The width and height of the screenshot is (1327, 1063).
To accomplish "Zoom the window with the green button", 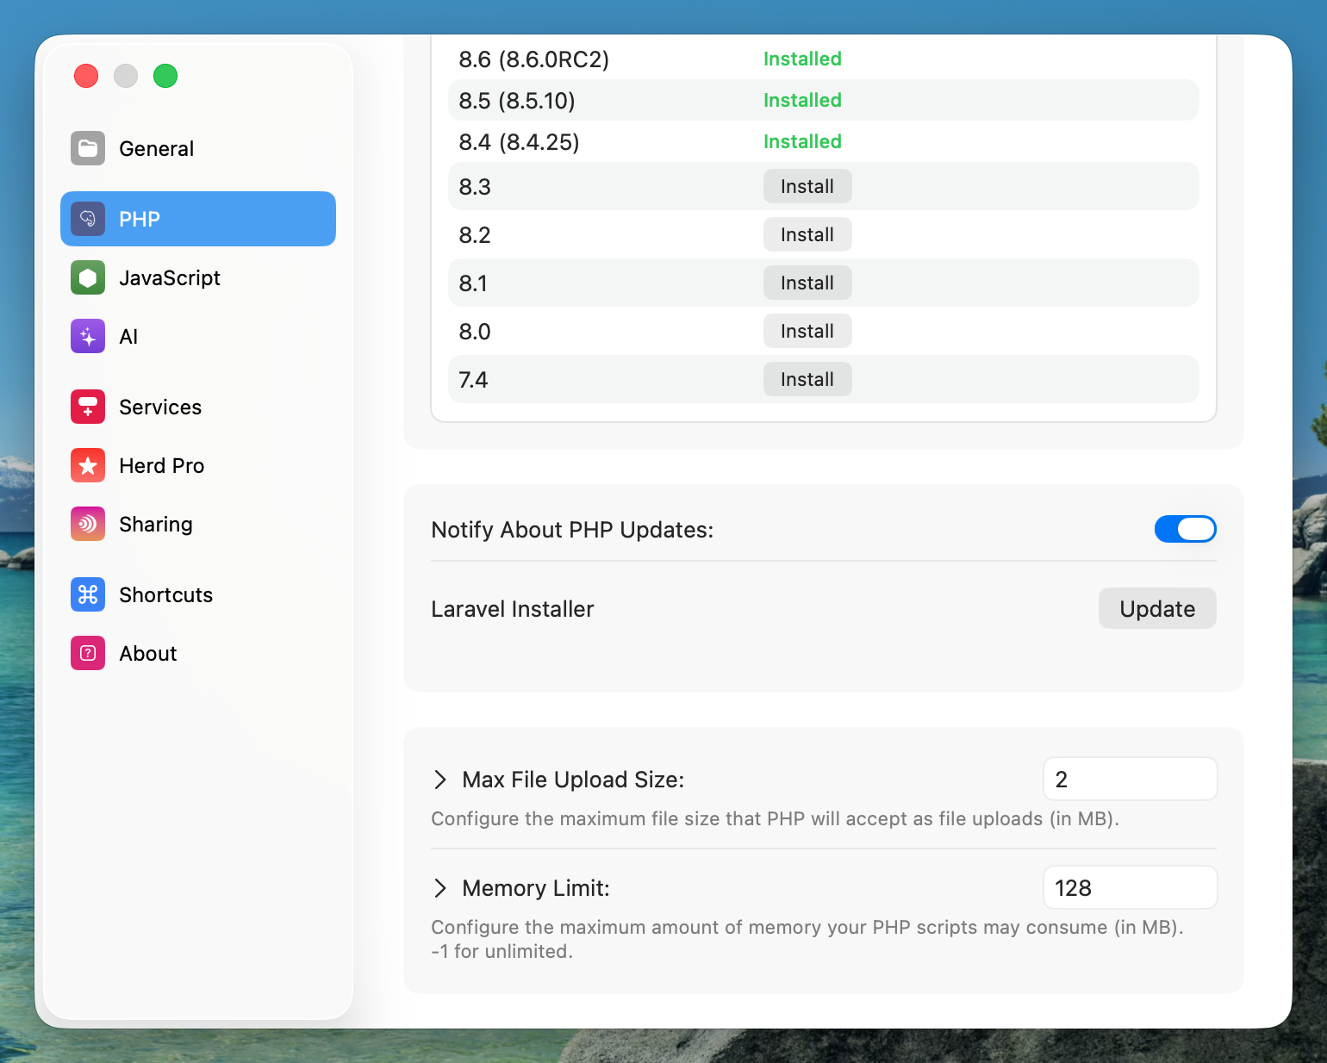I will point(165,76).
